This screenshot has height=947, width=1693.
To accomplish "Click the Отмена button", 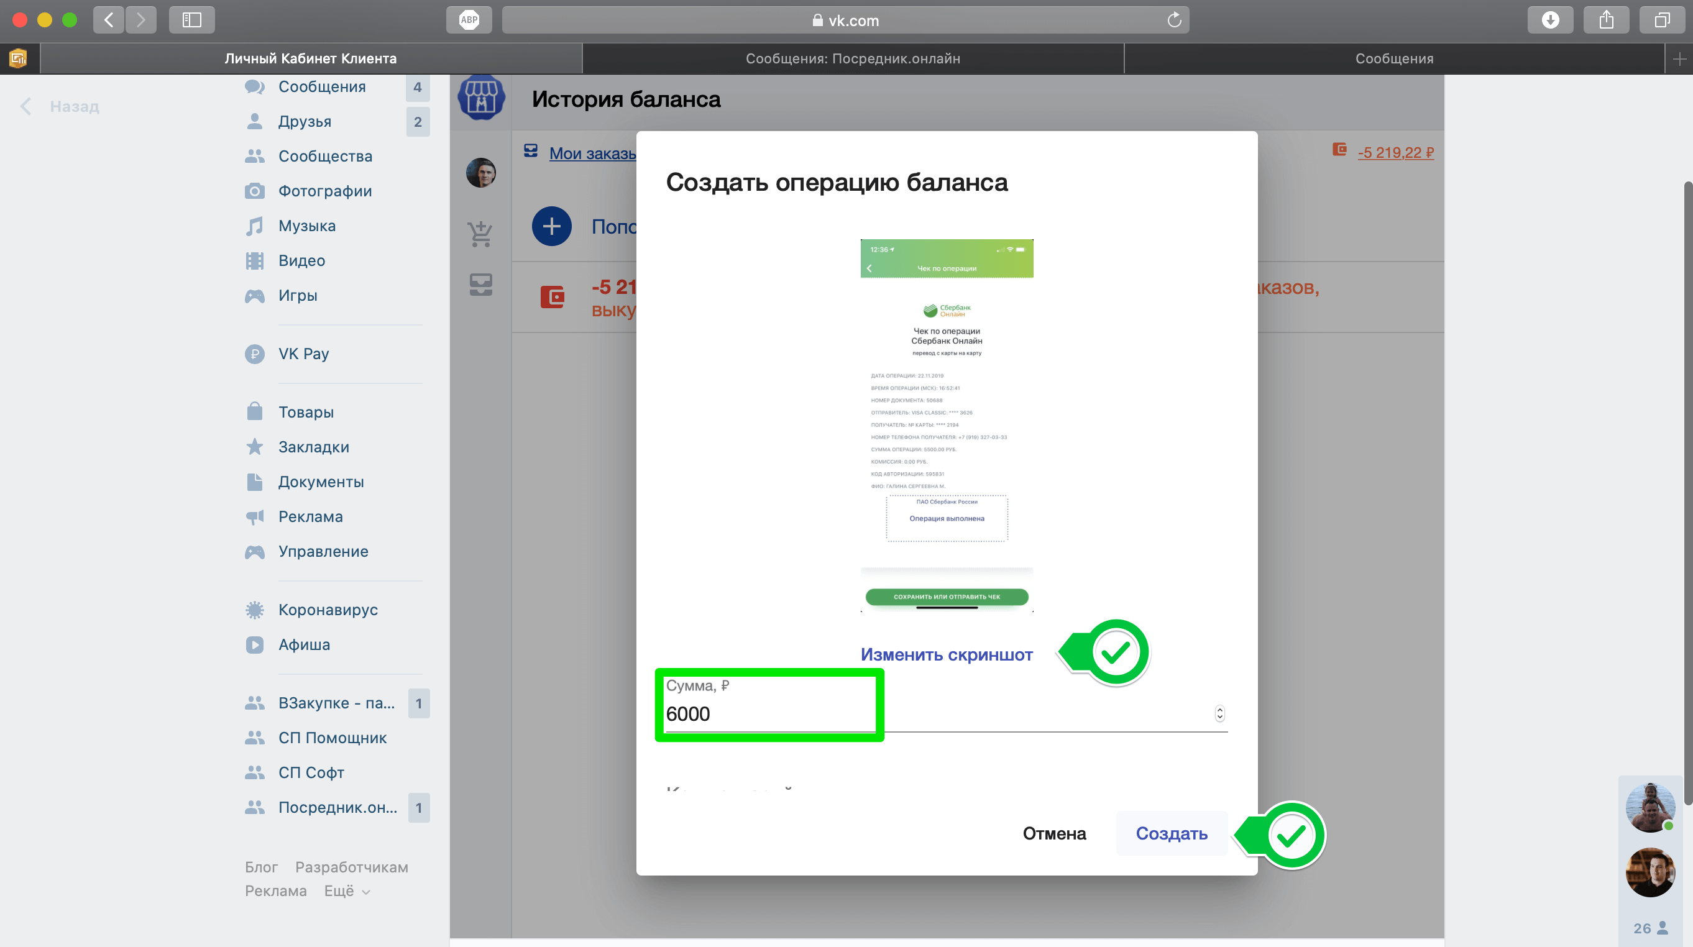I will tap(1054, 833).
